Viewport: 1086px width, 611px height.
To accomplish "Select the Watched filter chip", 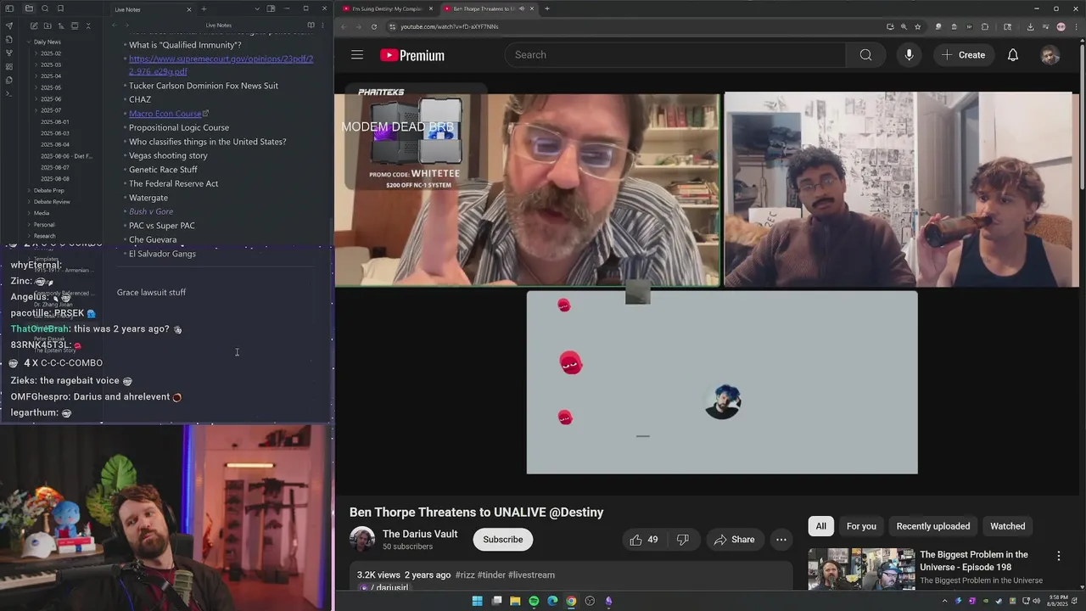I will click(1008, 526).
